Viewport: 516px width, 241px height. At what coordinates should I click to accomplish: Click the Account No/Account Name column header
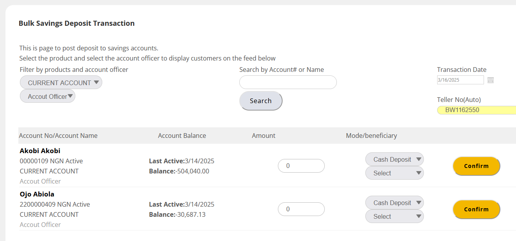[x=58, y=136]
